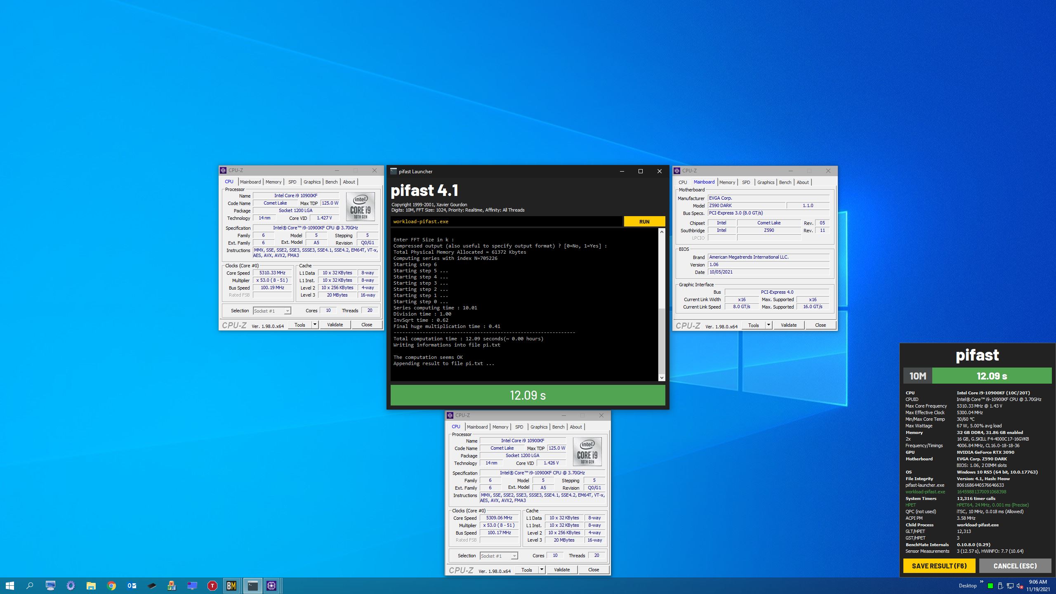
Task: Open the network tray icon
Action: [x=1010, y=586]
